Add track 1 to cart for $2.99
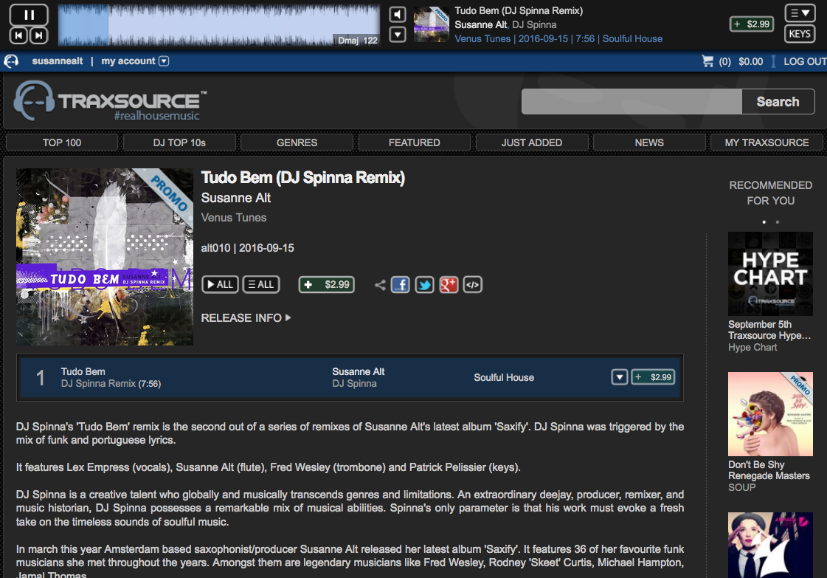The width and height of the screenshot is (827, 578). (654, 377)
